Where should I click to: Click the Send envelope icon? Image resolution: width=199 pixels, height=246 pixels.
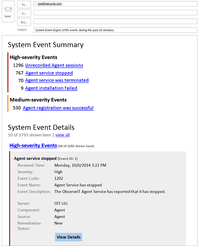(x=8, y=9)
